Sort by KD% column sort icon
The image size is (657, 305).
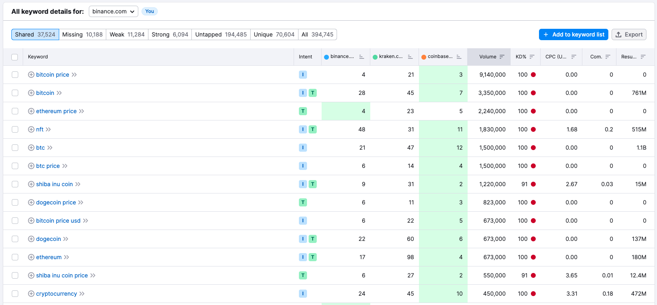point(532,57)
